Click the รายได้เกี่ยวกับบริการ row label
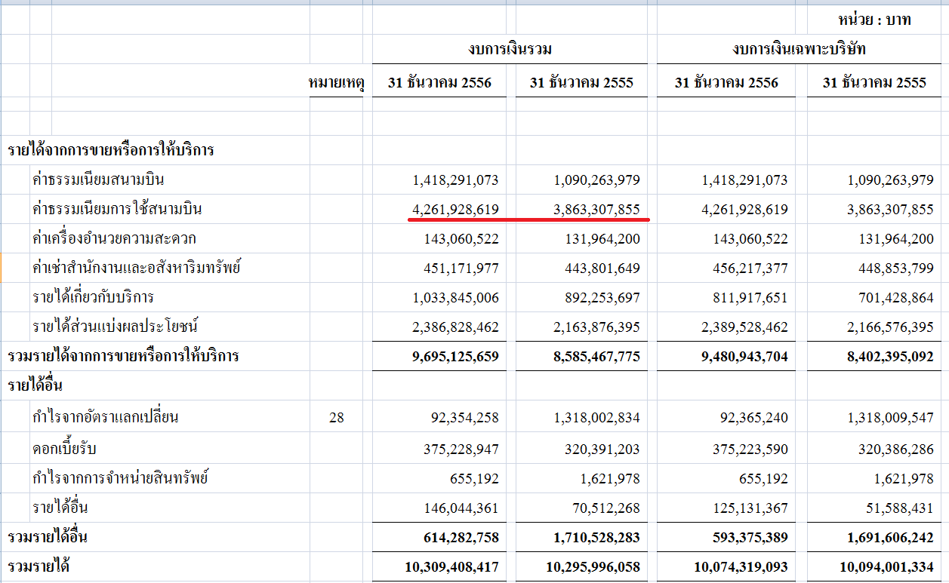Screen dimensions: 949x583 [x=93, y=297]
